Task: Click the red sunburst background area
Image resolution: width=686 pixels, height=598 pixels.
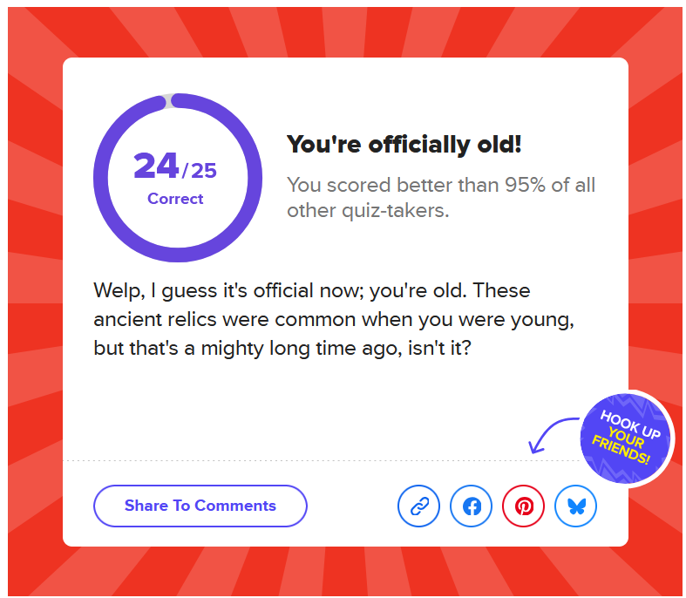Action: pyautogui.click(x=35, y=306)
